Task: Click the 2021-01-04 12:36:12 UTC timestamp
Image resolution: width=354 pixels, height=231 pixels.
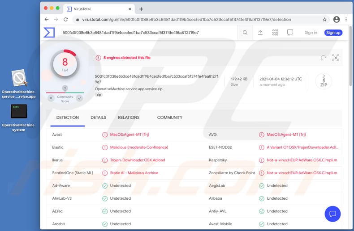Action: pos(281,79)
